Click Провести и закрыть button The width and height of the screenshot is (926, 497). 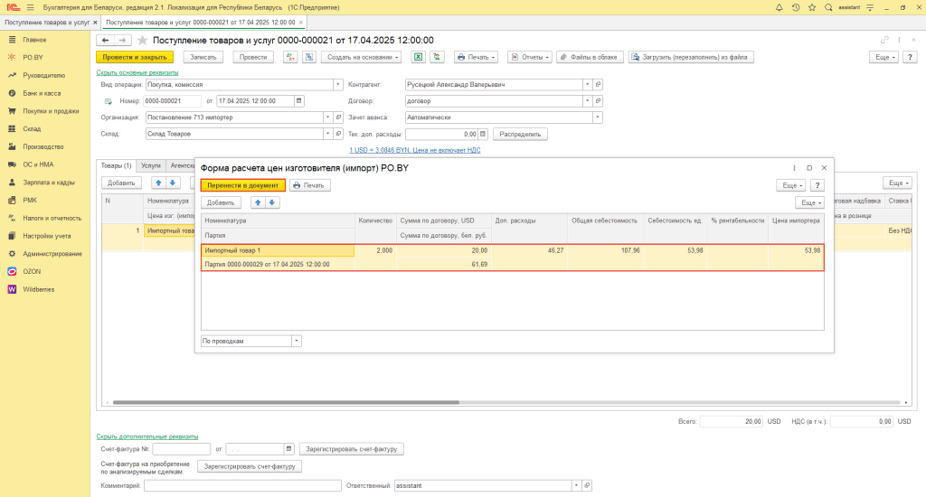(135, 57)
